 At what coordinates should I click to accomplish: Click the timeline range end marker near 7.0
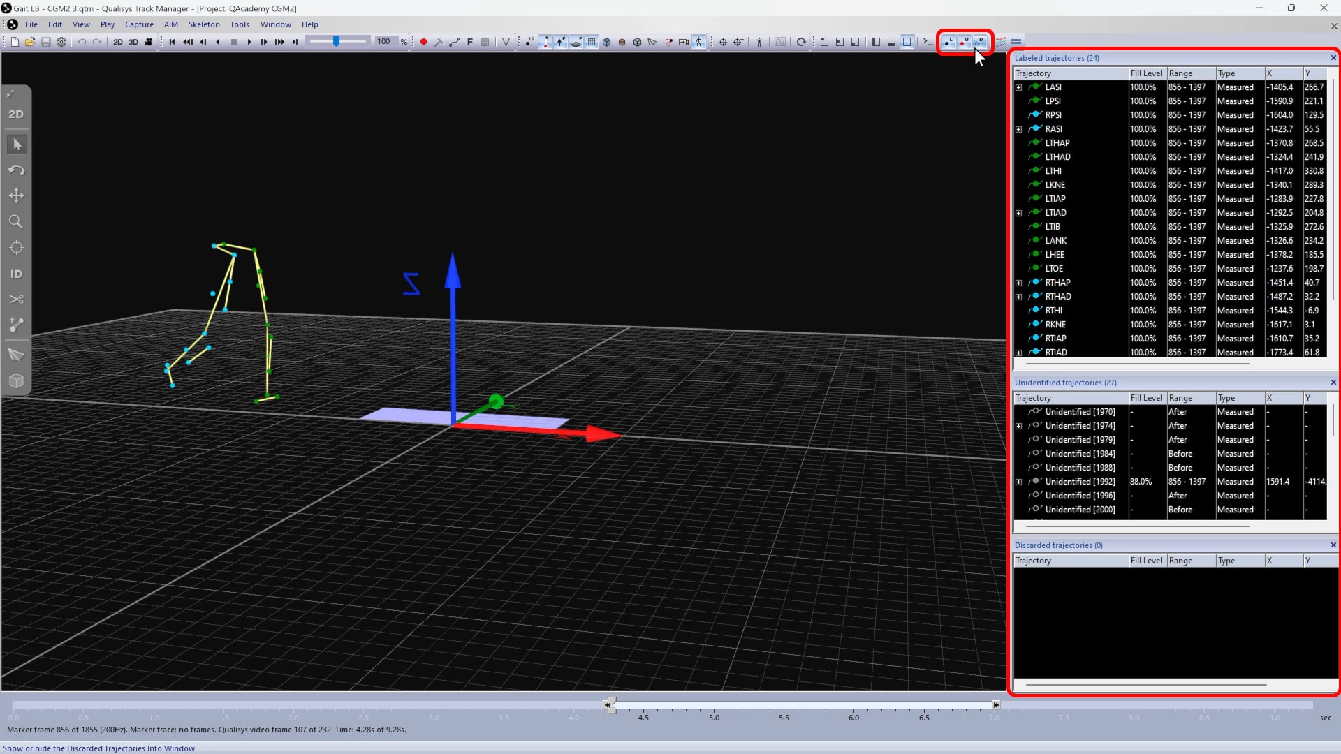point(996,705)
